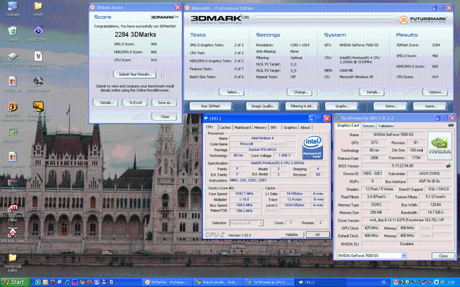Image resolution: width=460 pixels, height=287 pixels.
Task: Switch to Search results browser taskbar item
Action: (x=218, y=282)
